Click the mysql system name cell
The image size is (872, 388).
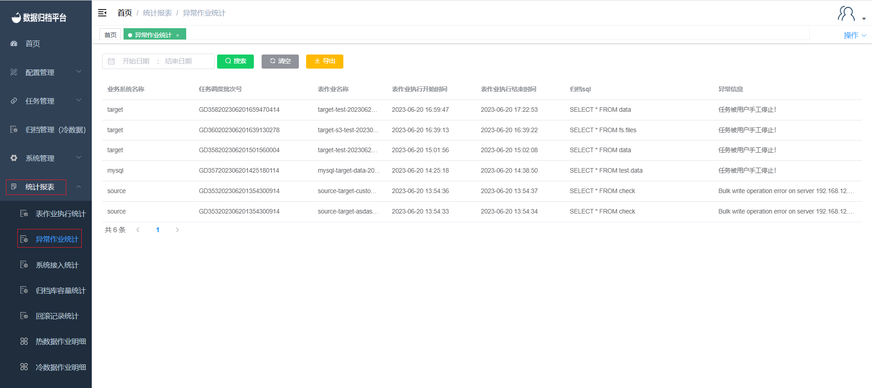115,170
